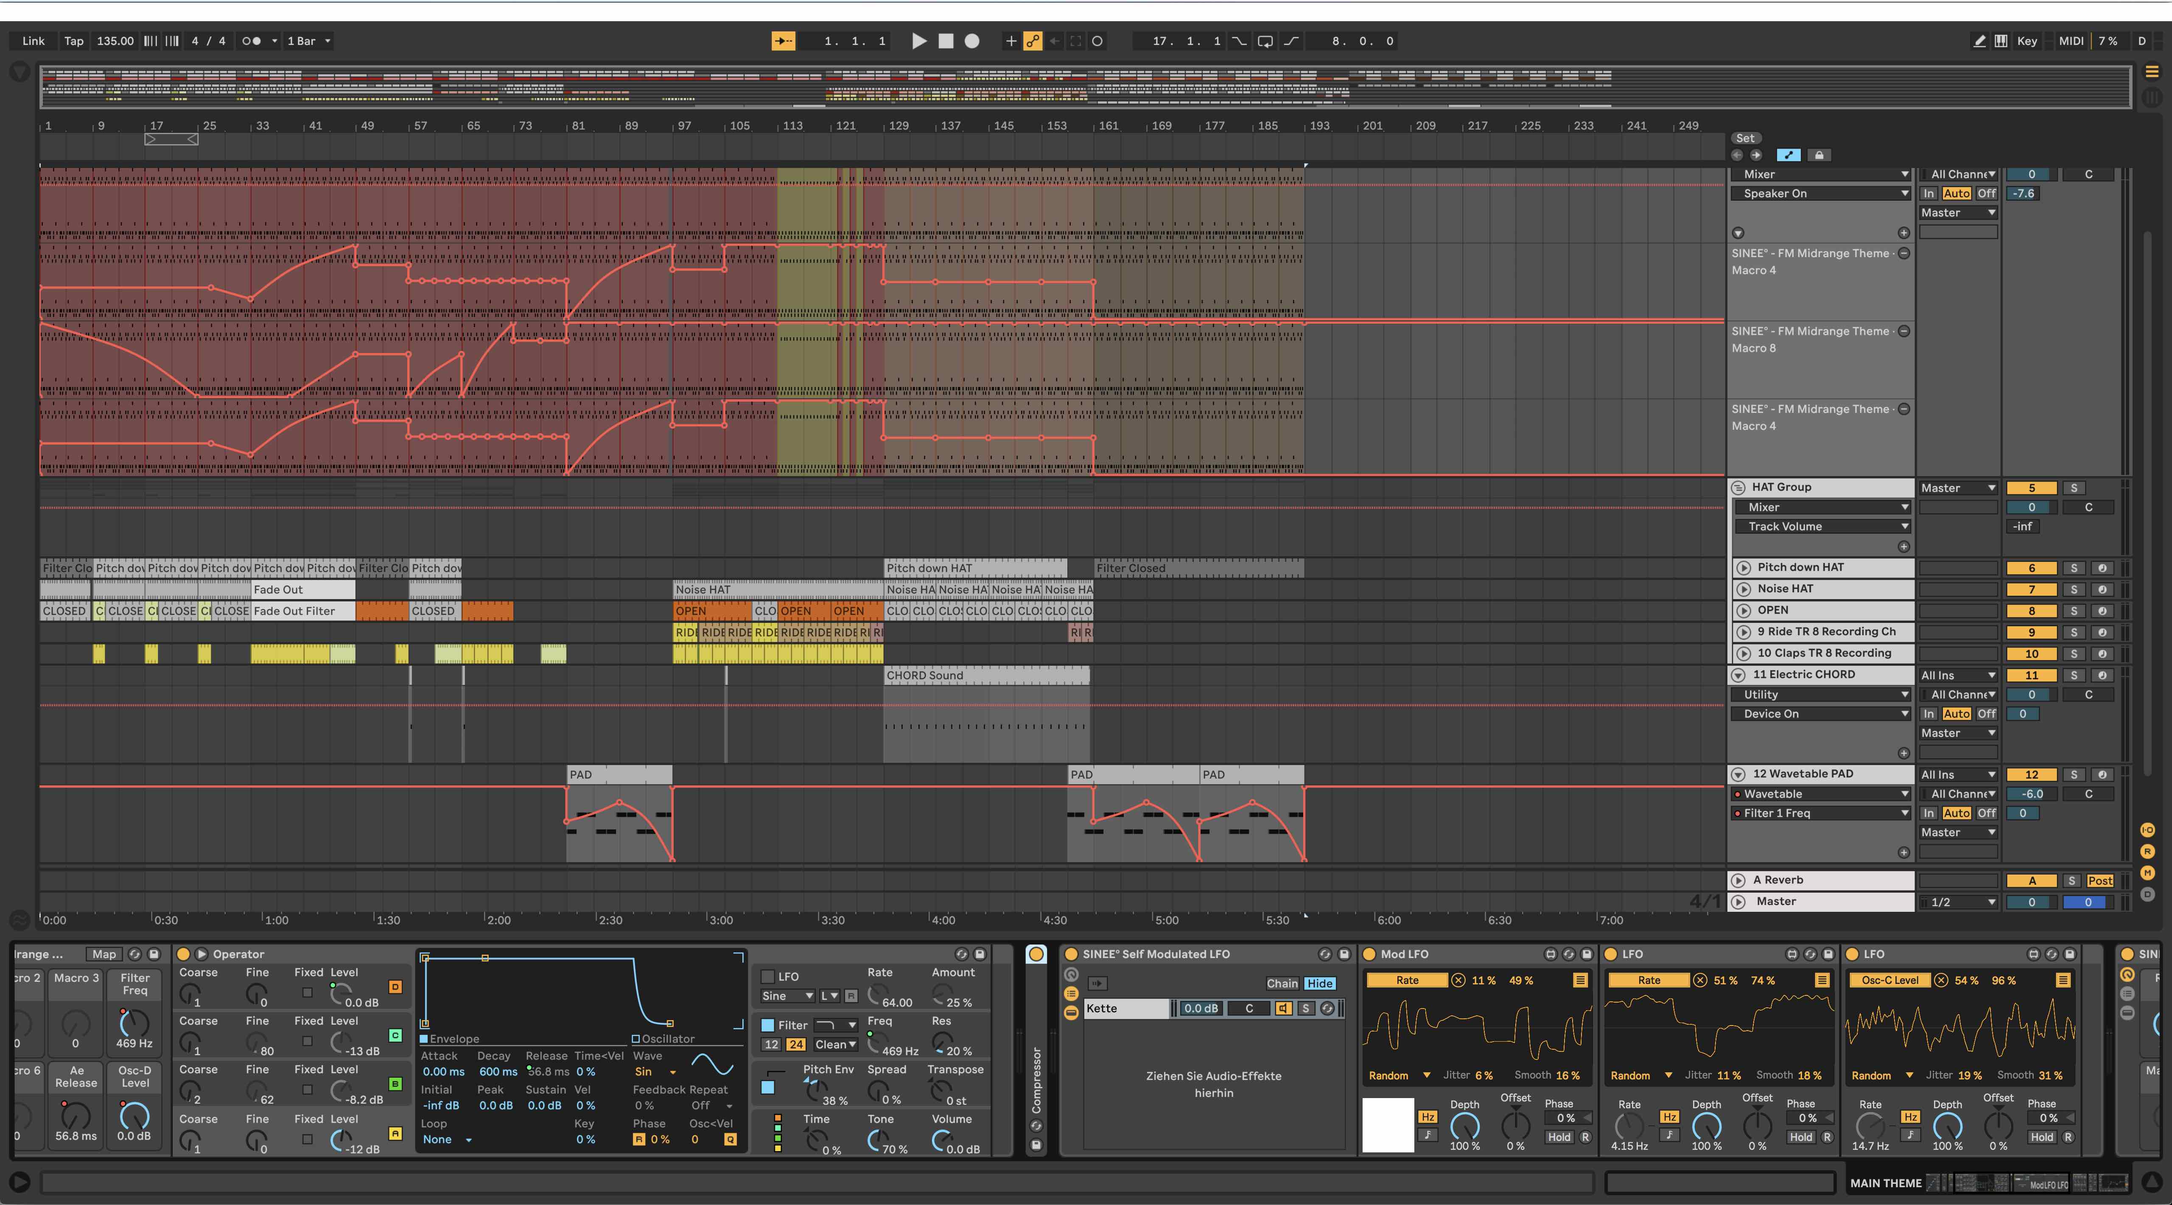Click Hold in the Mod LFO
2172x1205 pixels.
point(1559,1137)
